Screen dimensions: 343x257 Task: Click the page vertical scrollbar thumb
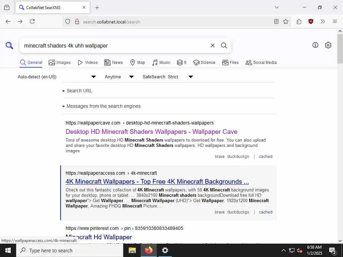(340, 48)
